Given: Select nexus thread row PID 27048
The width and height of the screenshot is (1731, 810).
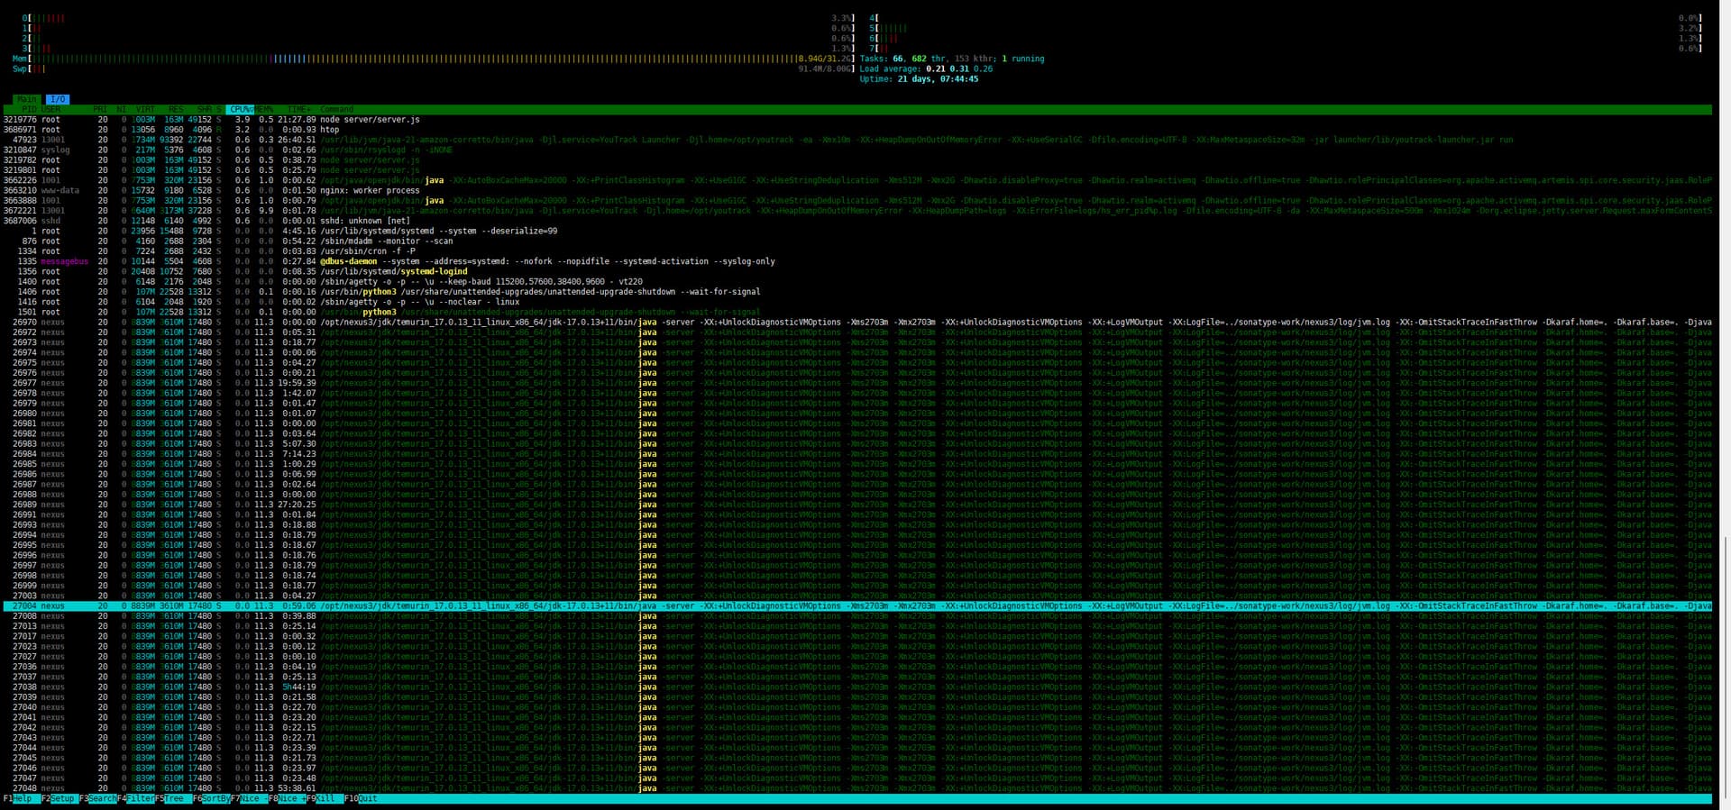Looking at the screenshot, I should (x=856, y=788).
